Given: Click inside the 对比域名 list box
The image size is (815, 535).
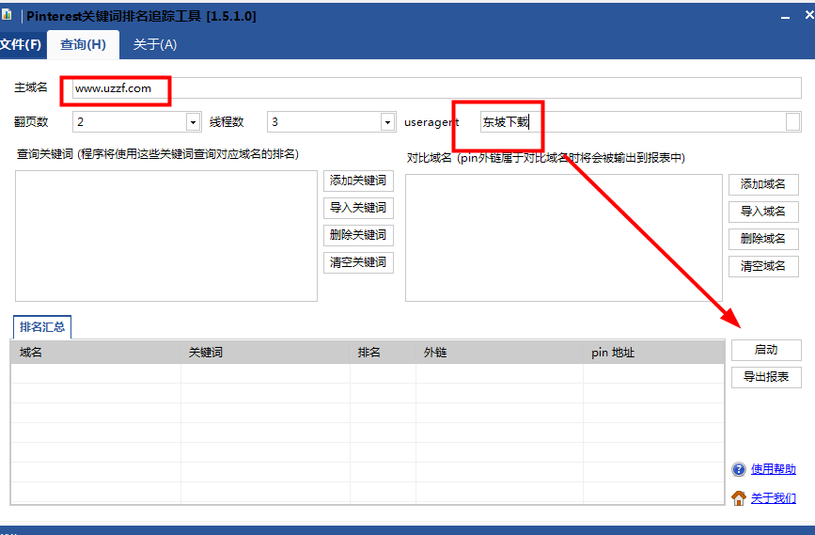Looking at the screenshot, I should point(564,238).
